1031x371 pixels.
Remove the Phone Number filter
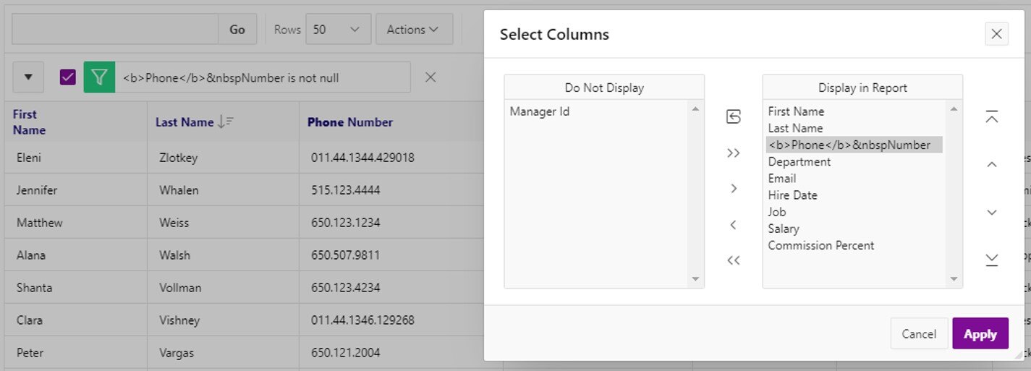tap(430, 77)
